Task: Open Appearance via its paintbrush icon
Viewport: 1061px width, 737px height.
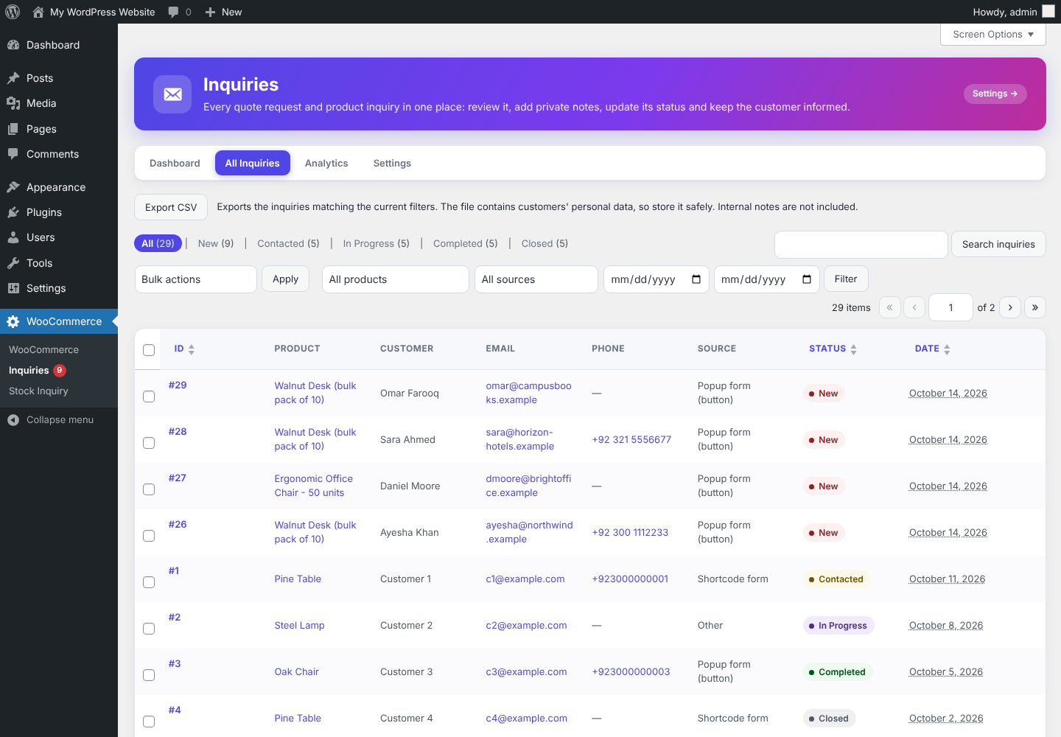Action: (13, 187)
